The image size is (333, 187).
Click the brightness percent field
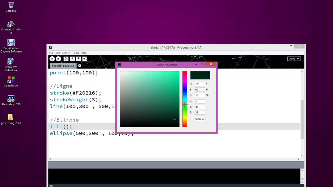[x=200, y=95]
